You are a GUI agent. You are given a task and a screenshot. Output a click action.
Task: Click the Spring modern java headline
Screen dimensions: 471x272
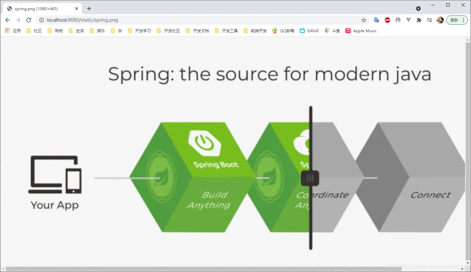269,74
